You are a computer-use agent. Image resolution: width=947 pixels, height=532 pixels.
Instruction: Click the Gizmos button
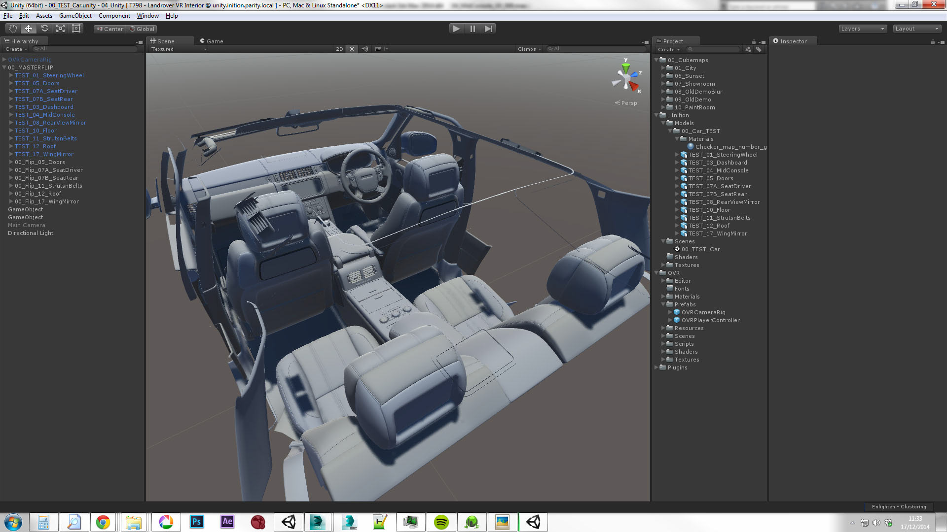(529, 49)
